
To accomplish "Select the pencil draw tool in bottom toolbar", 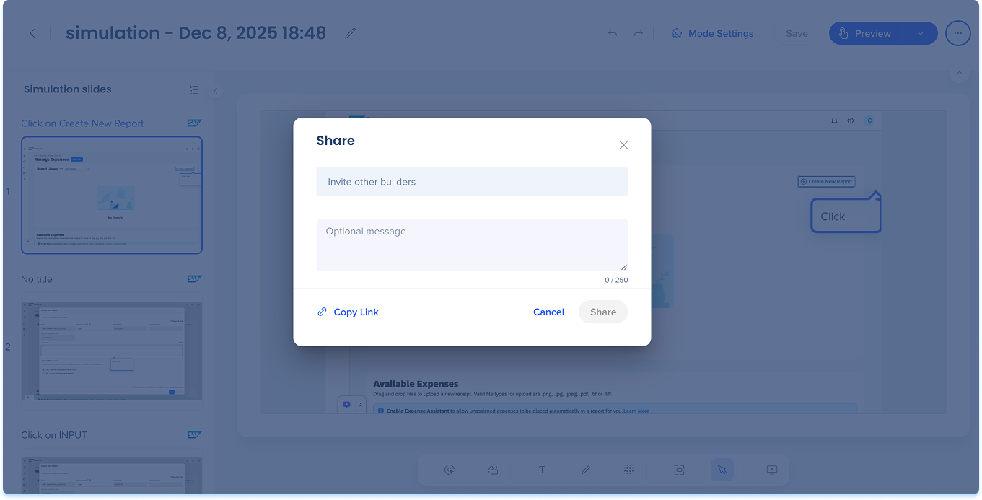I will 586,470.
